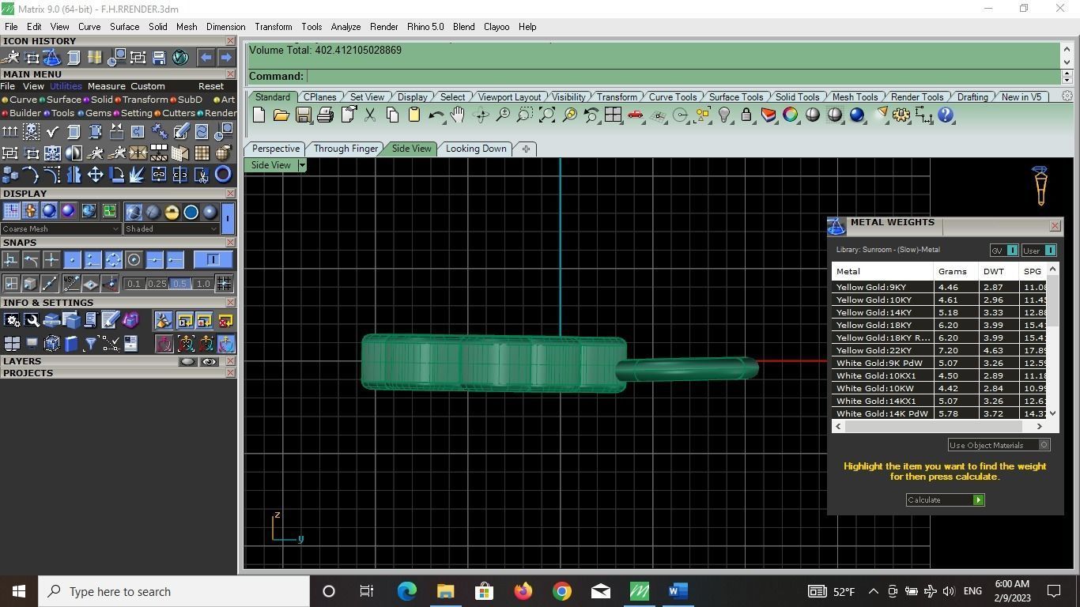Set snap spacing to 0.25

157,284
